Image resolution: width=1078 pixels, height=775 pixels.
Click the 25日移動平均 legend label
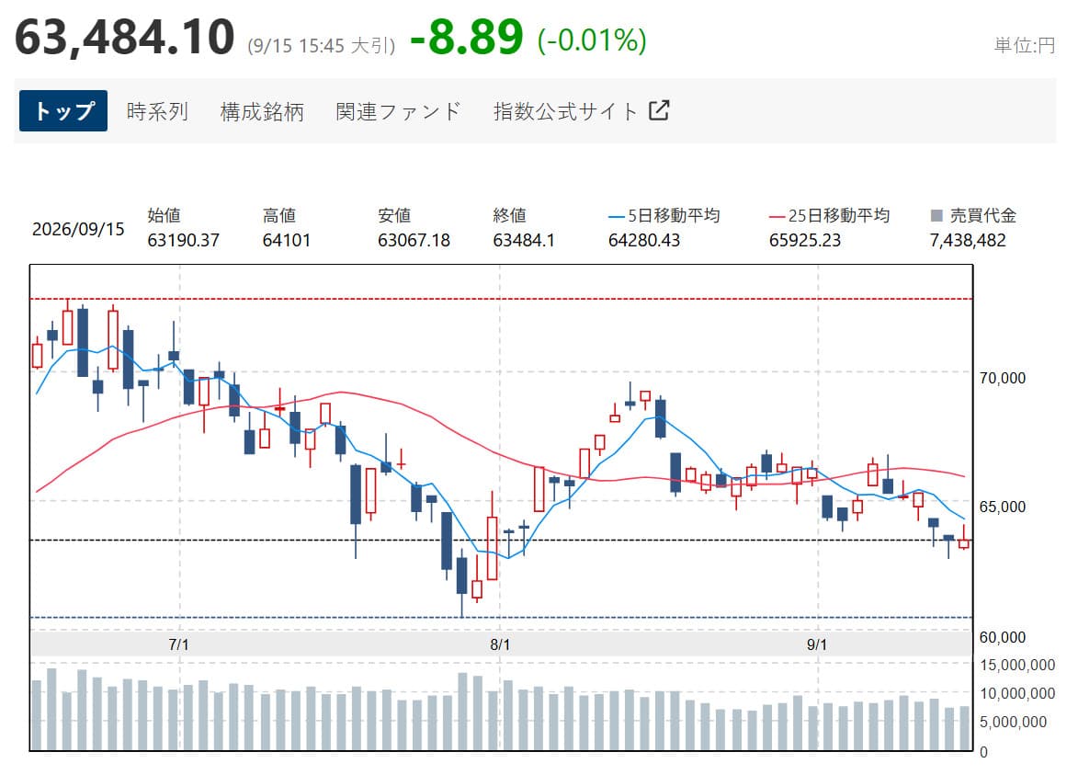click(x=839, y=215)
